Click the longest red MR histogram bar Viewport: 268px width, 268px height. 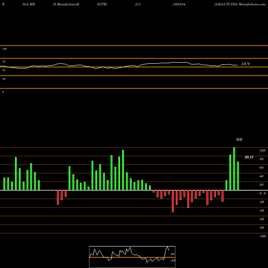pos(173,201)
